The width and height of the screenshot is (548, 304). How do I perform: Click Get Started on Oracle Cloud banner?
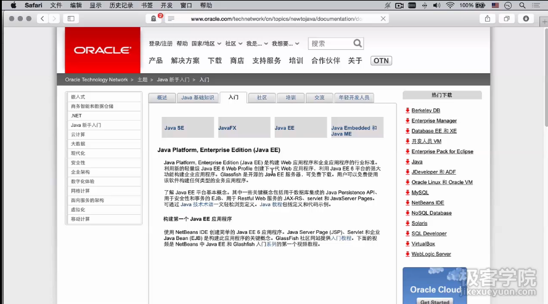point(435,302)
